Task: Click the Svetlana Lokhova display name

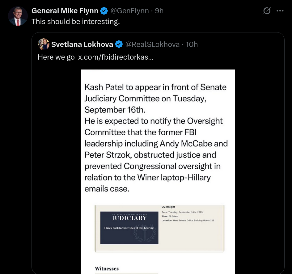Action: click(x=82, y=44)
